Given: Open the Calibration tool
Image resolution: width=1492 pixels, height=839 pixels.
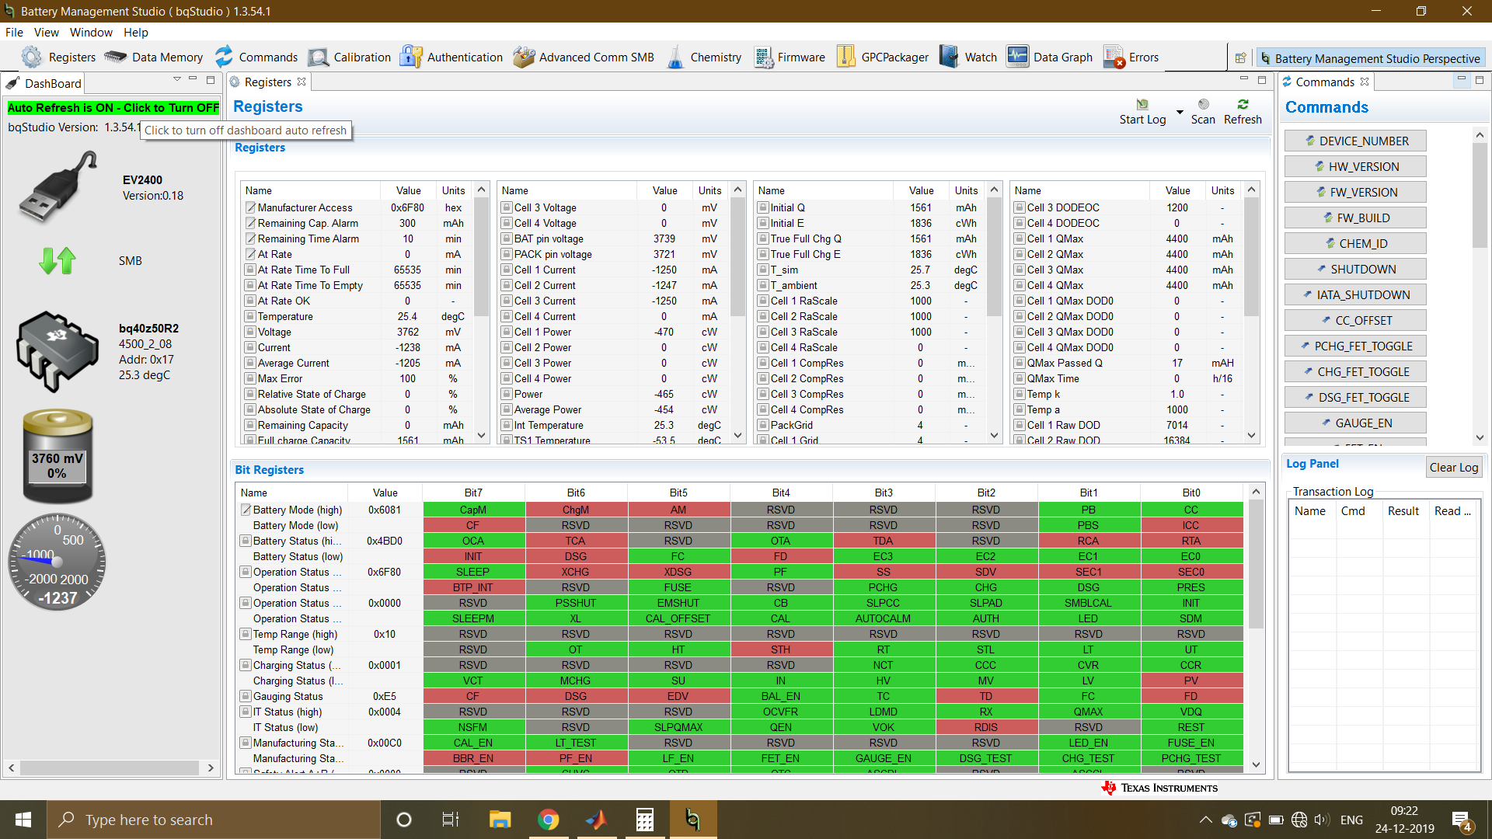Looking at the screenshot, I should tap(350, 57).
